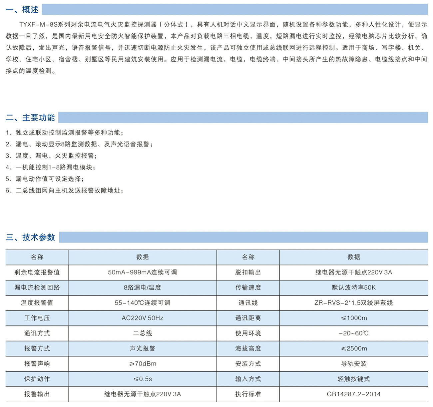Click the ZR-RVS-2*1.5双绞屏蔽线 cell
433x407 pixels.
(353, 303)
